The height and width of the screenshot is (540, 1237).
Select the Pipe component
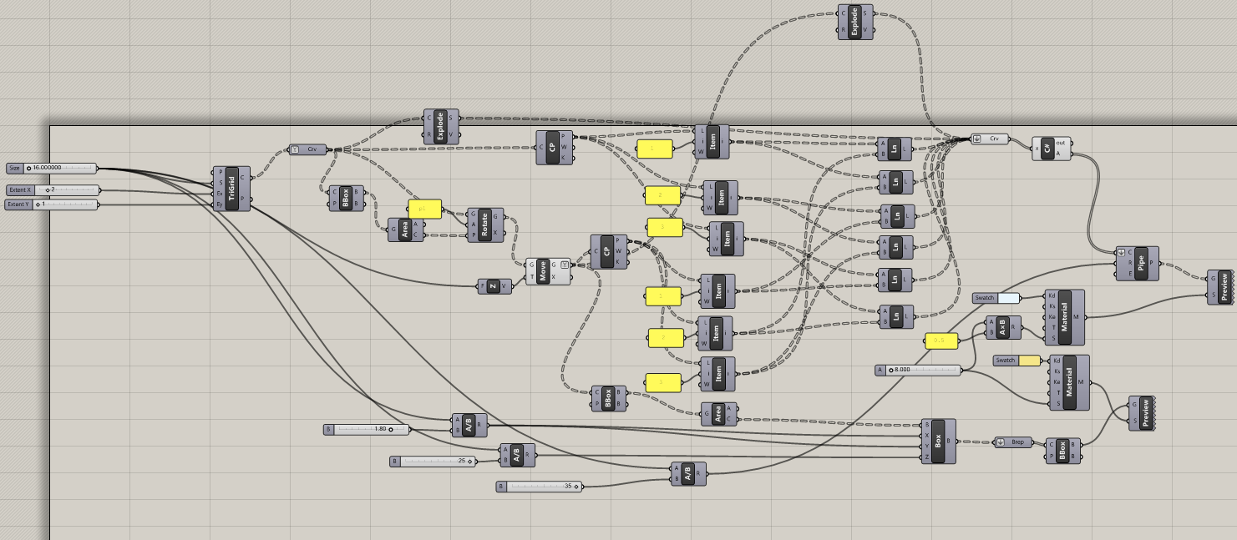1141,262
